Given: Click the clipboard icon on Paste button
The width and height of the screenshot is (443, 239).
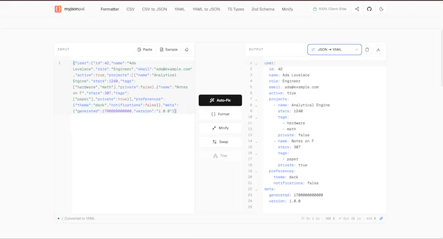Looking at the screenshot, I should [139, 49].
